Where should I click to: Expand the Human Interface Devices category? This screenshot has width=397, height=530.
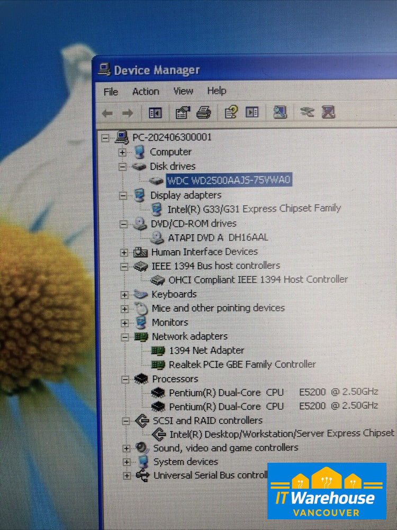124,252
